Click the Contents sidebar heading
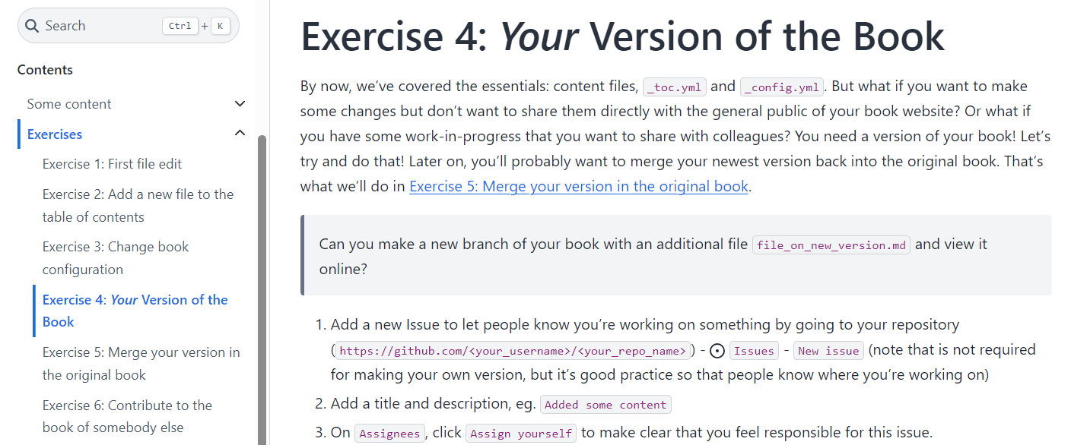This screenshot has height=445, width=1071. click(x=45, y=70)
